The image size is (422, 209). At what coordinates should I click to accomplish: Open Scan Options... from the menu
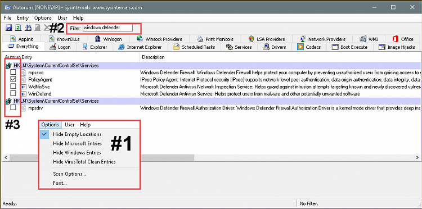click(x=89, y=174)
